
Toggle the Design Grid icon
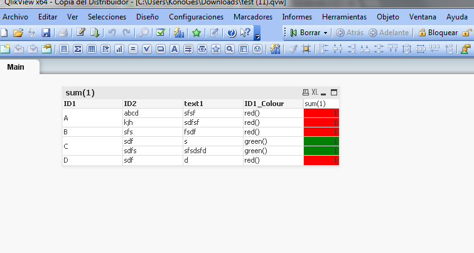tap(306, 49)
